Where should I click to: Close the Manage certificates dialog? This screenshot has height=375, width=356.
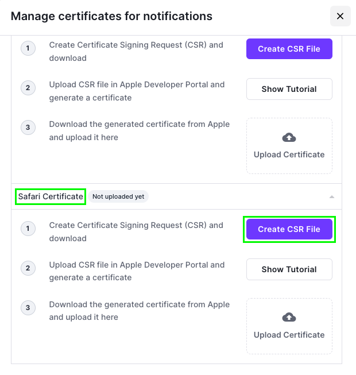pos(340,16)
